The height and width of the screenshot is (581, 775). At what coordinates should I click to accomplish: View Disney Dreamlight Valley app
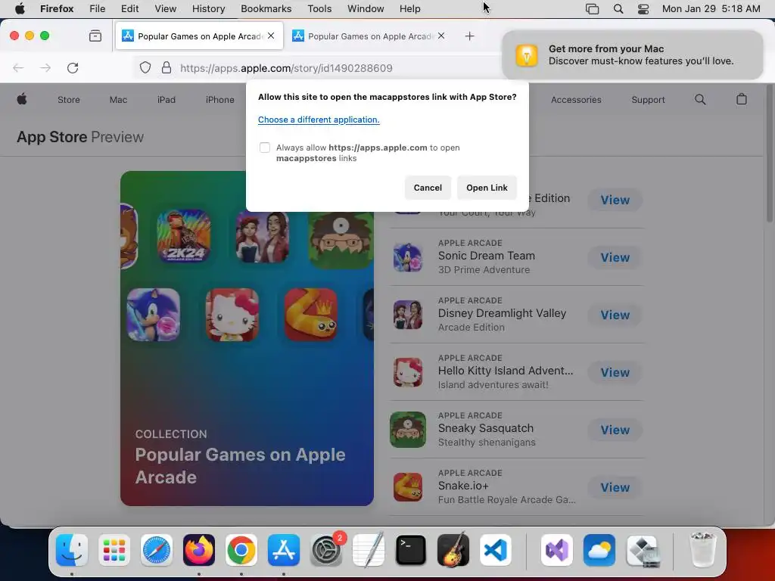click(615, 315)
